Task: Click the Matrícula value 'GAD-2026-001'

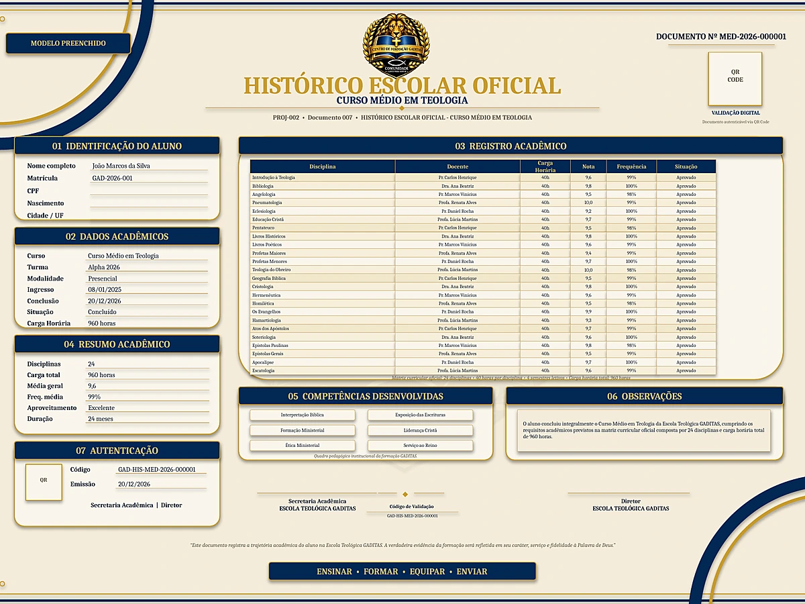Action: click(112, 179)
